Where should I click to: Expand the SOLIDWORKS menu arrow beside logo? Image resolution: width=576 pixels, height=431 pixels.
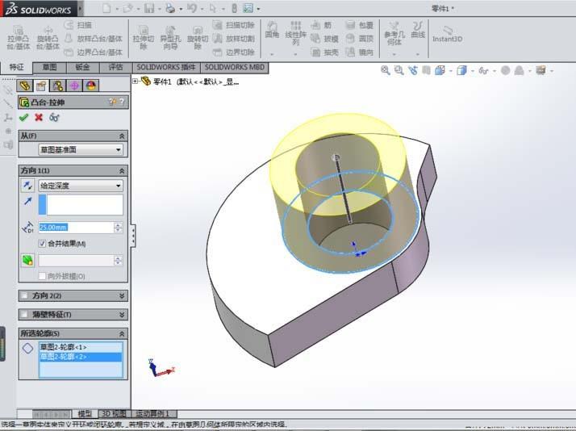coord(81,8)
